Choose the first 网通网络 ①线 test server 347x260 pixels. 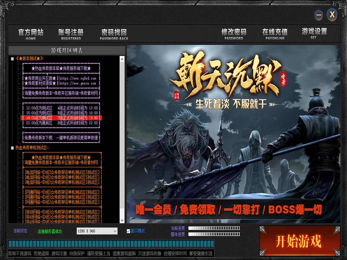coord(62,192)
